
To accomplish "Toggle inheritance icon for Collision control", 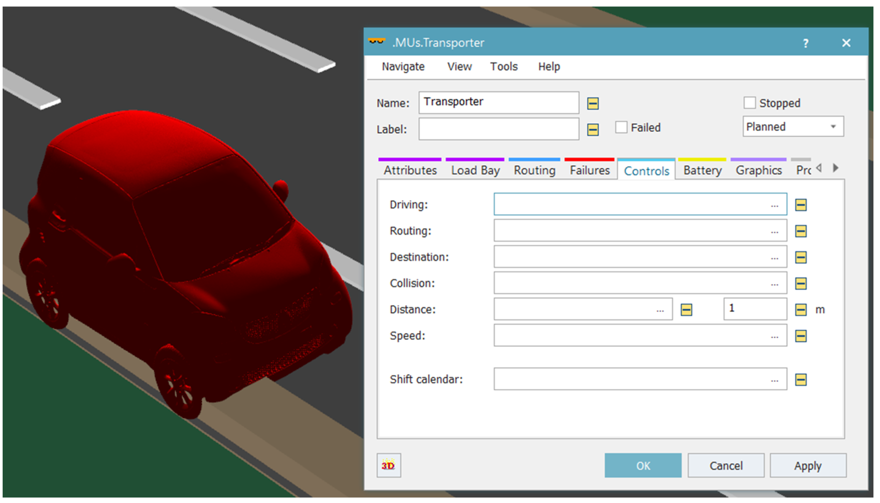I will pyautogui.click(x=801, y=284).
